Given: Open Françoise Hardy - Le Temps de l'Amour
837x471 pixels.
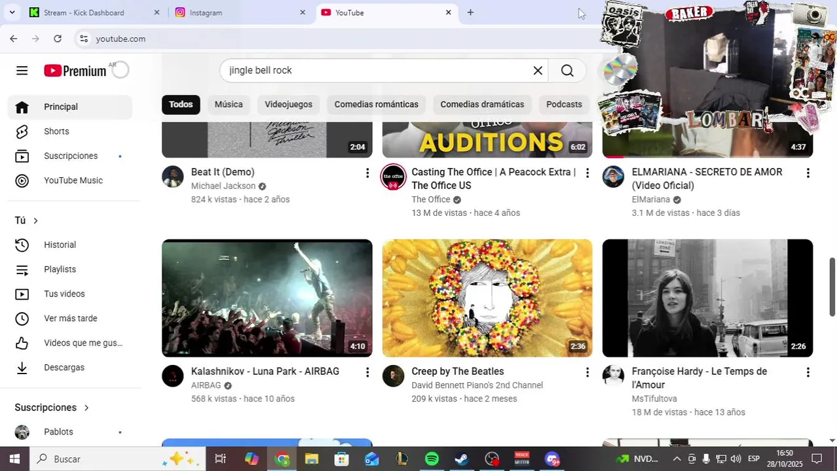Looking at the screenshot, I should coord(699,378).
